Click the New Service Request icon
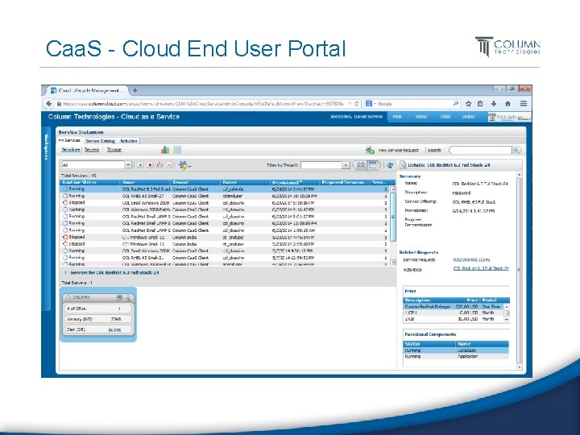The height and width of the screenshot is (435, 580). [x=370, y=150]
